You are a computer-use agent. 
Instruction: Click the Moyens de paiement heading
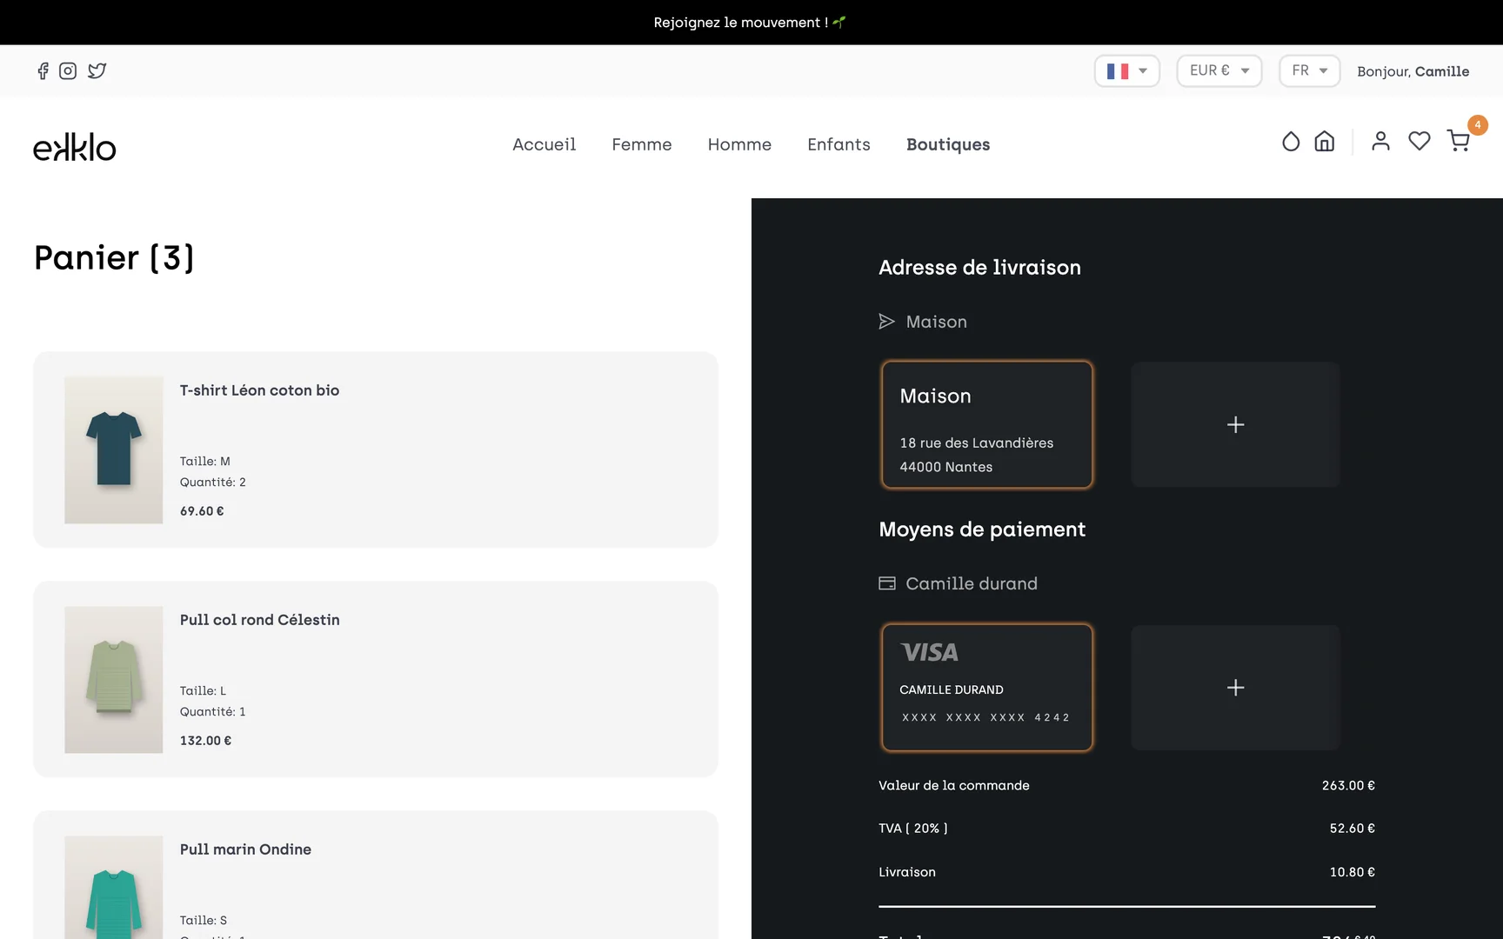click(982, 529)
